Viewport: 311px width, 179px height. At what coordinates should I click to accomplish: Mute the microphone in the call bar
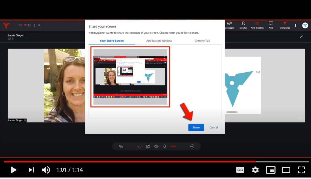click(165, 146)
